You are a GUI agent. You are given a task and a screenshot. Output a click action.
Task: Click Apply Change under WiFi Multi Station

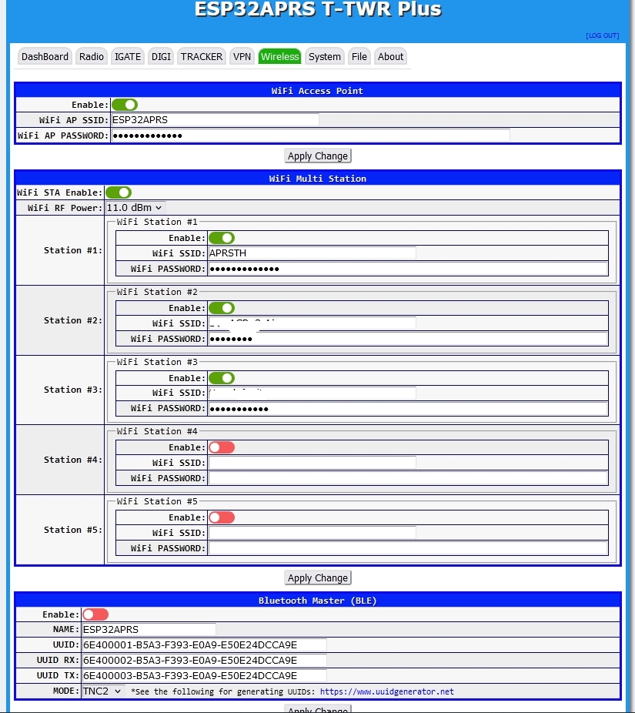coord(318,577)
